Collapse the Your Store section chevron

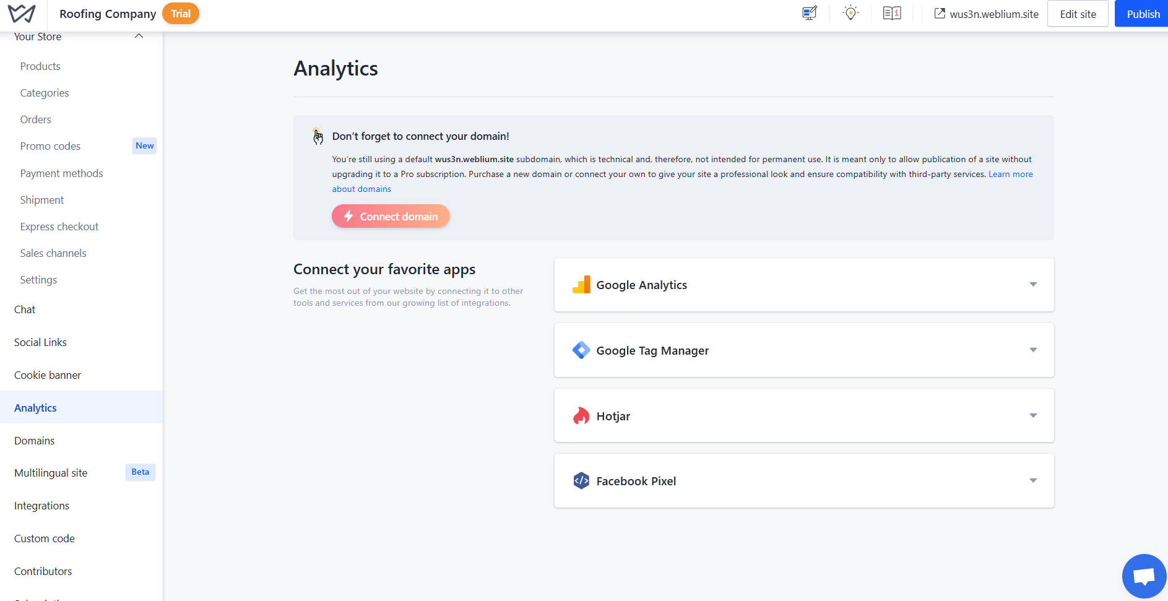(x=139, y=37)
